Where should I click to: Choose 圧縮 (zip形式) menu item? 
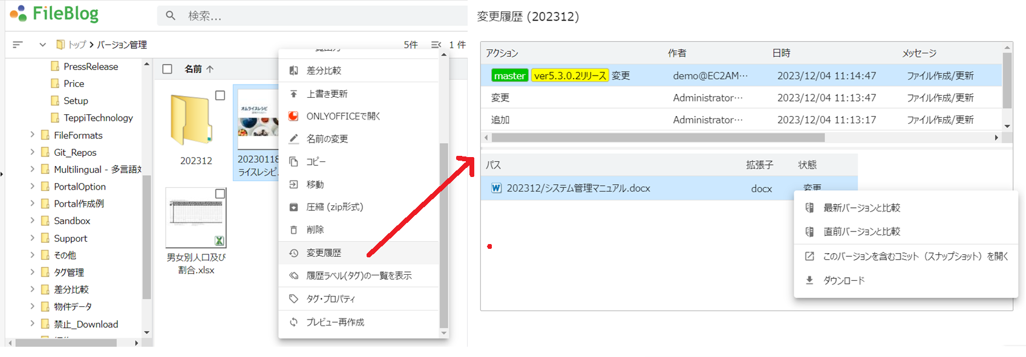click(x=359, y=207)
